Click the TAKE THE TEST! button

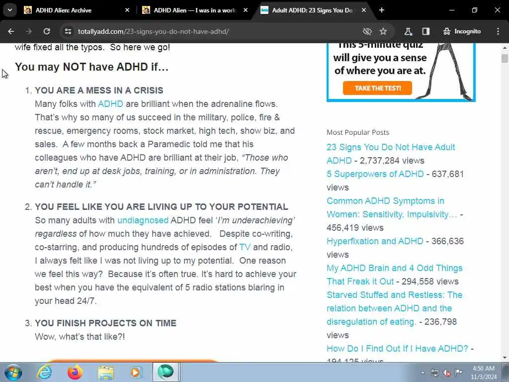[x=378, y=88]
